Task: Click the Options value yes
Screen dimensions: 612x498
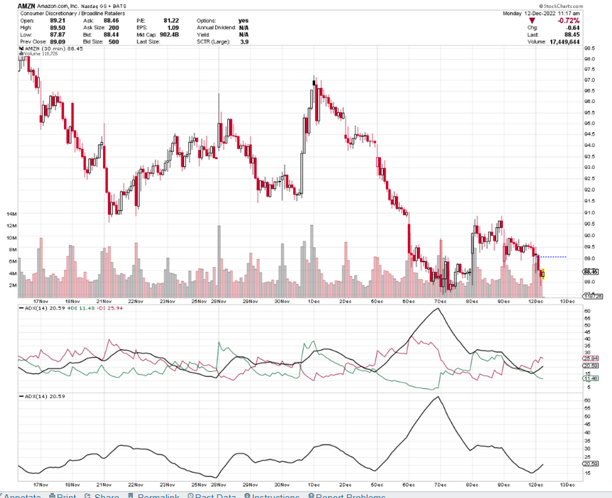Action: tap(243, 20)
